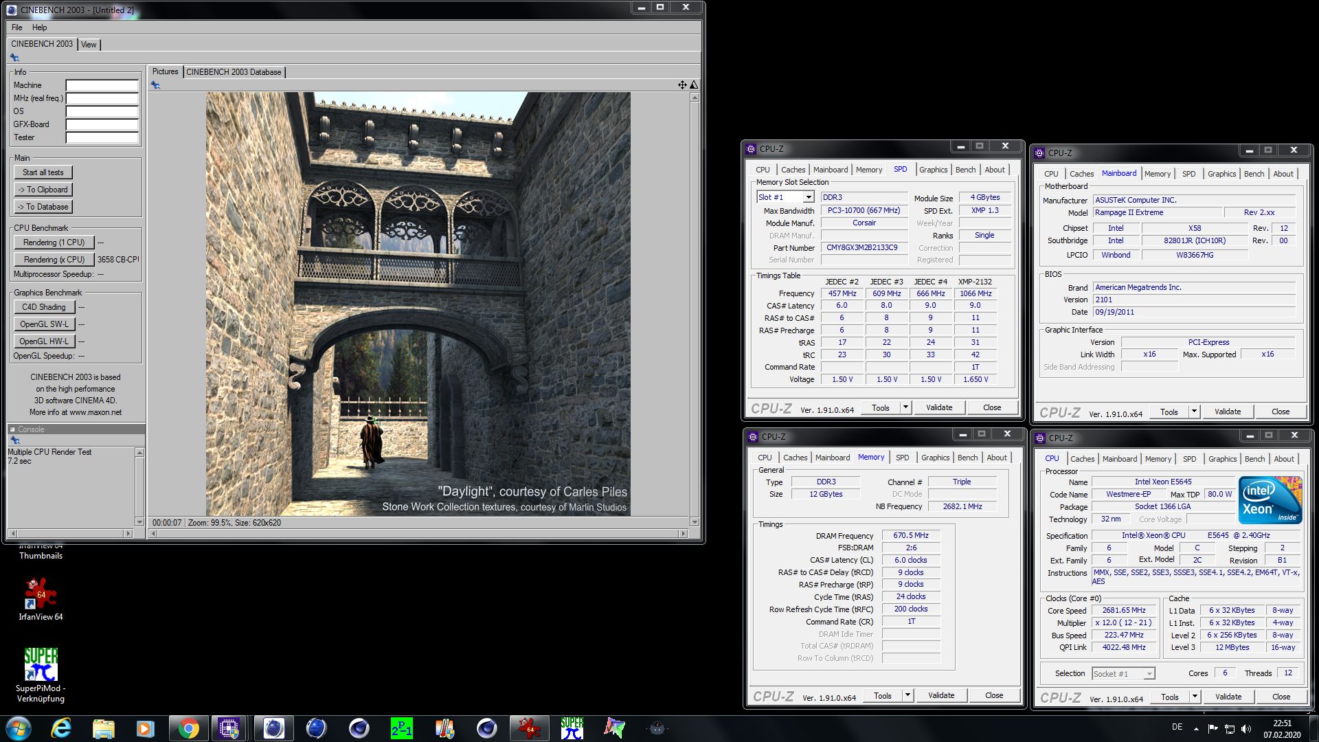This screenshot has width=1319, height=742.
Task: Click the picture view vertical scrollbar
Action: point(695,309)
